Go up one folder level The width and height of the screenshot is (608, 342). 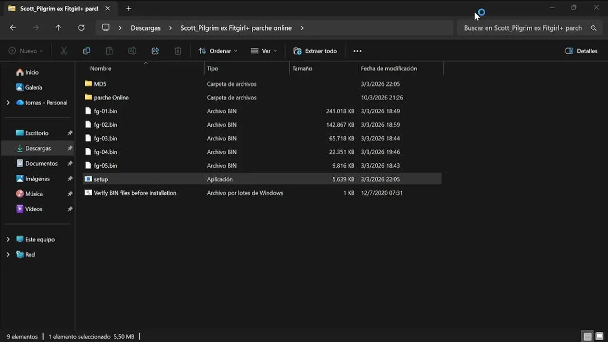tap(58, 28)
